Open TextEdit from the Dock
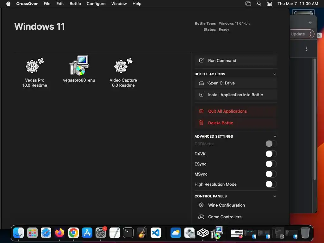This screenshot has height=243, width=324. tap(115, 233)
